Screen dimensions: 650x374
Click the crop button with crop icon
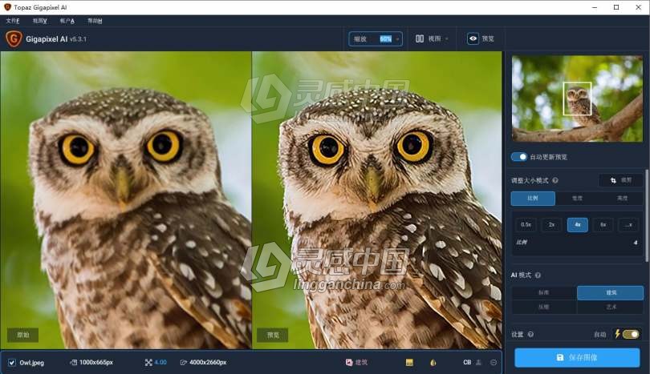(x=620, y=180)
